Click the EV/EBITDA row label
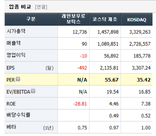 (18, 92)
